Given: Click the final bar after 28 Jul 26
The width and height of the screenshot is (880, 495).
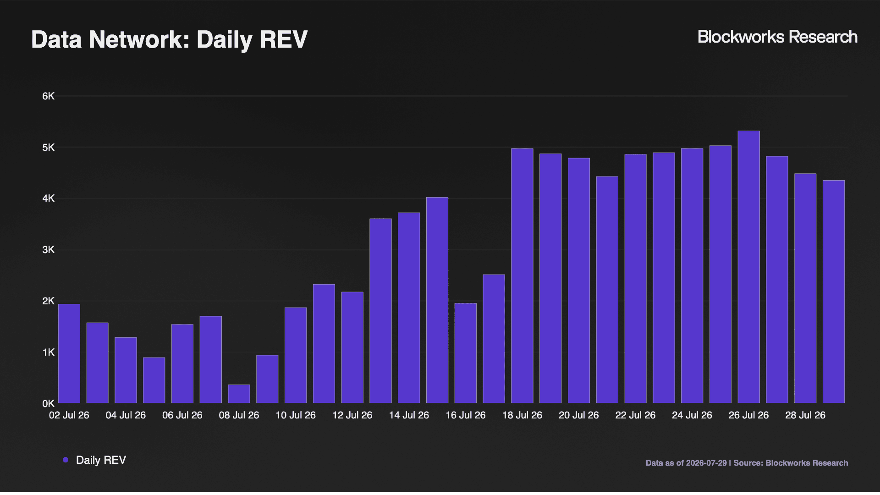Looking at the screenshot, I should (834, 292).
